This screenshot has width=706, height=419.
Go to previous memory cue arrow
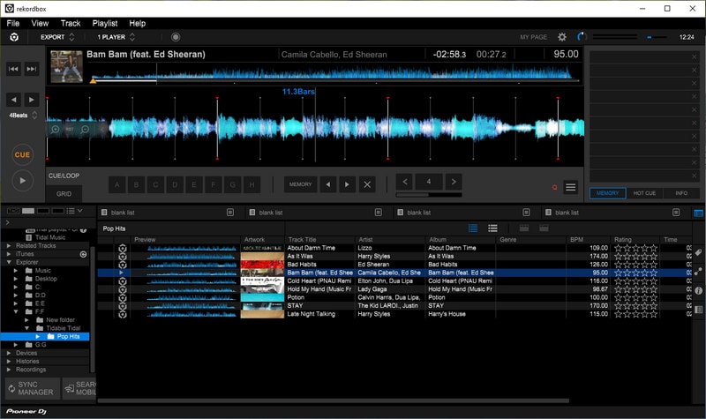[x=328, y=184]
